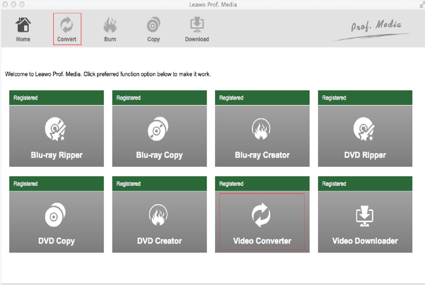425x285 pixels.
Task: Select the Convert toolbar icon
Action: point(66,25)
